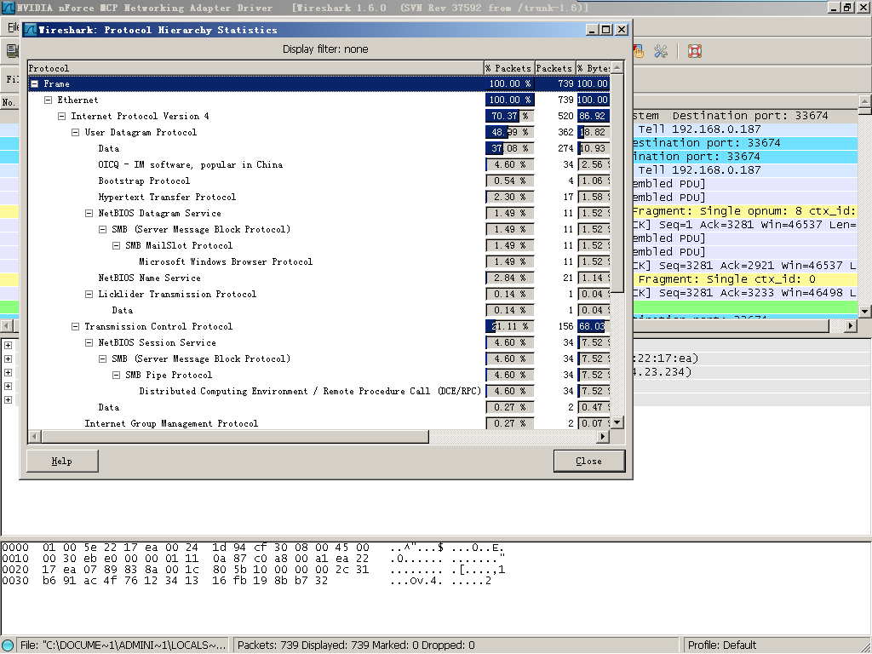The image size is (872, 654).
Task: Select the Data row under User Datagram Protocol
Action: (x=319, y=148)
